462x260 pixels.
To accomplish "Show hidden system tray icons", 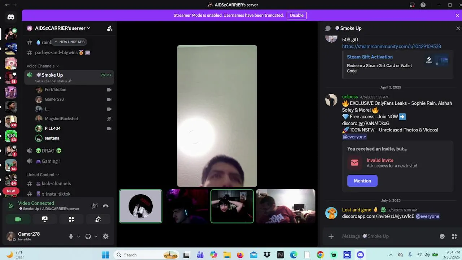I will pos(391,255).
